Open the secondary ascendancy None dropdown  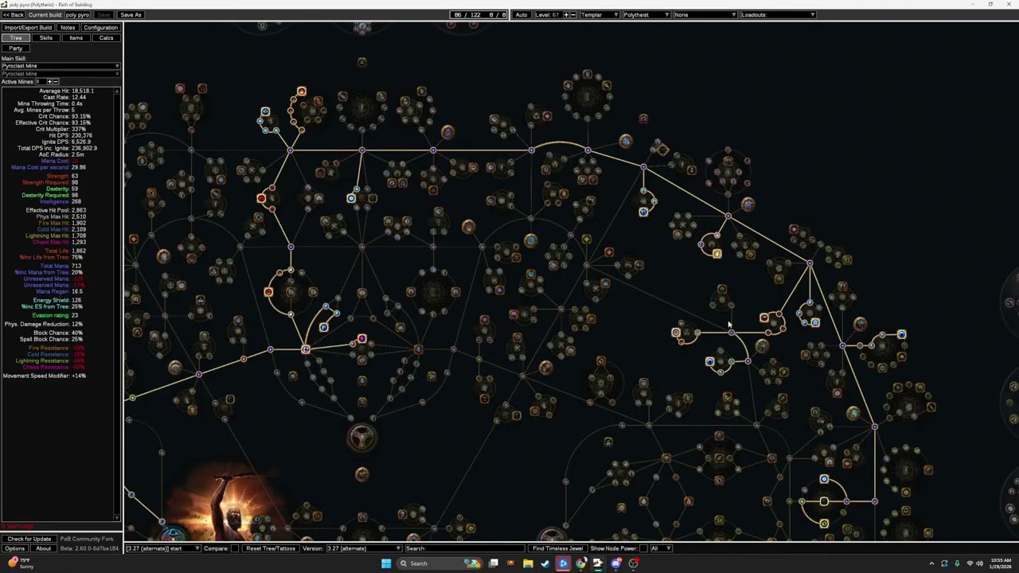click(705, 14)
